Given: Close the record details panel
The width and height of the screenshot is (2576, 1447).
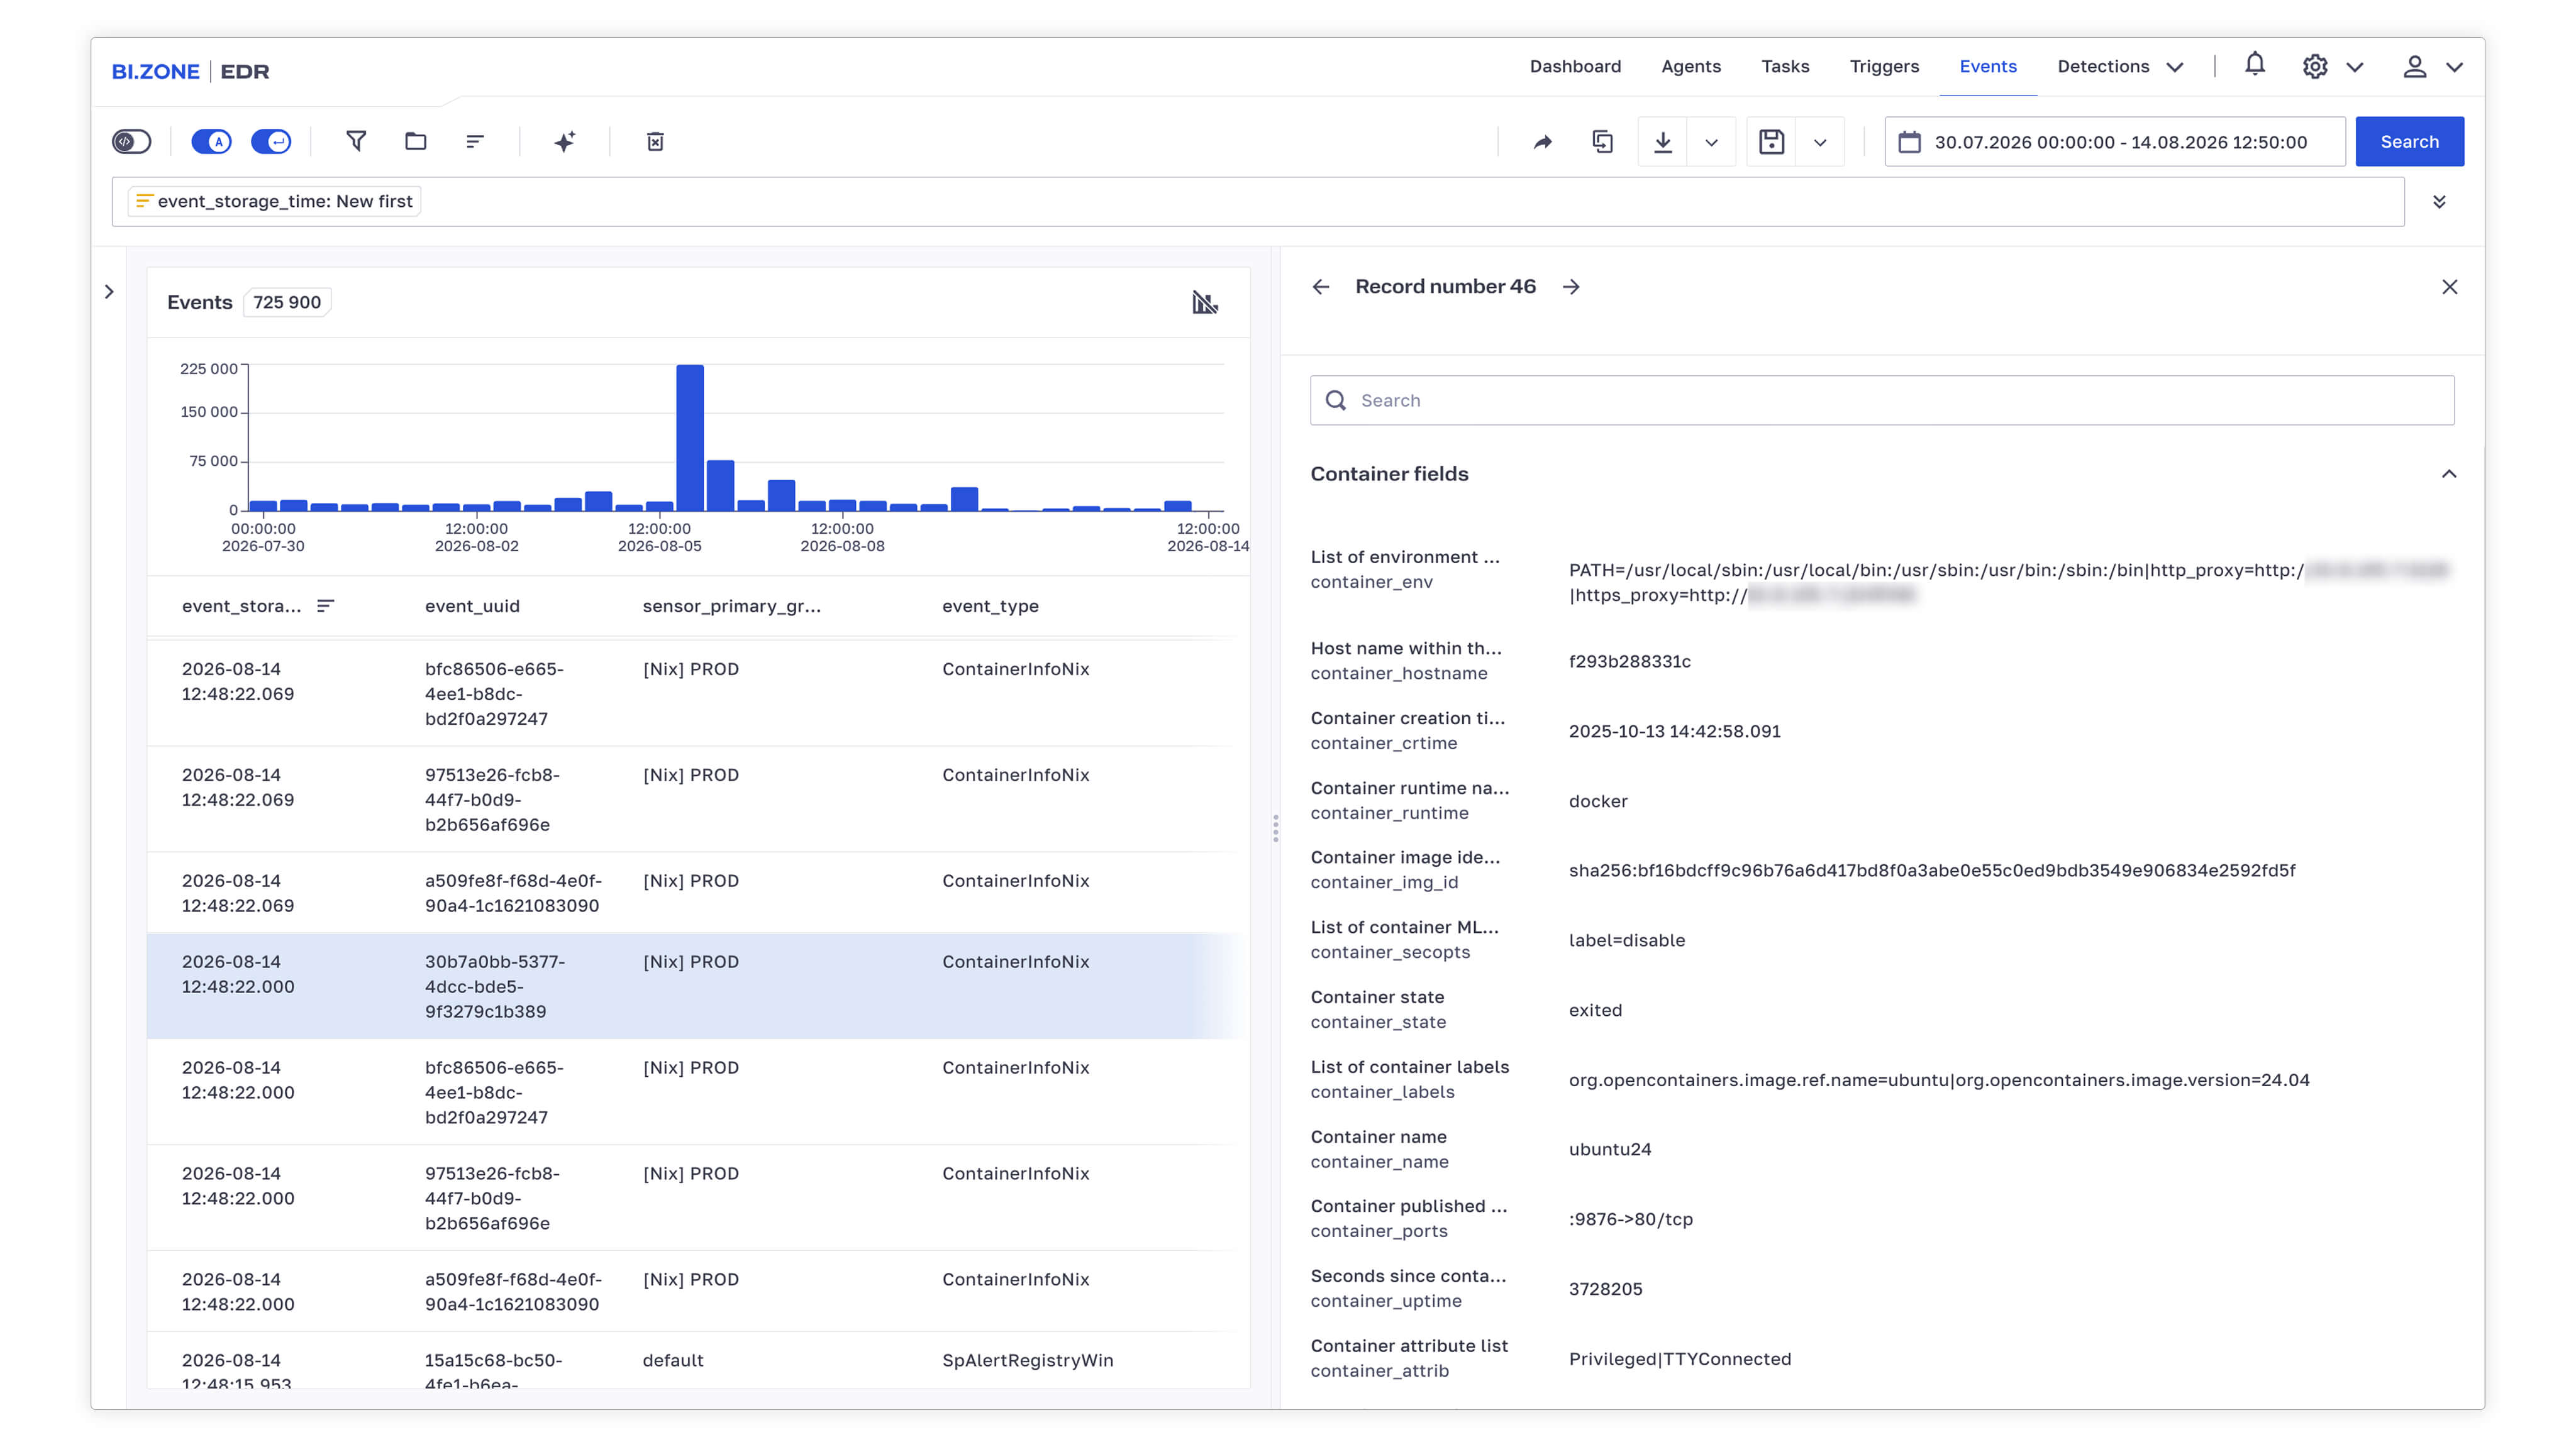Looking at the screenshot, I should (x=2450, y=287).
